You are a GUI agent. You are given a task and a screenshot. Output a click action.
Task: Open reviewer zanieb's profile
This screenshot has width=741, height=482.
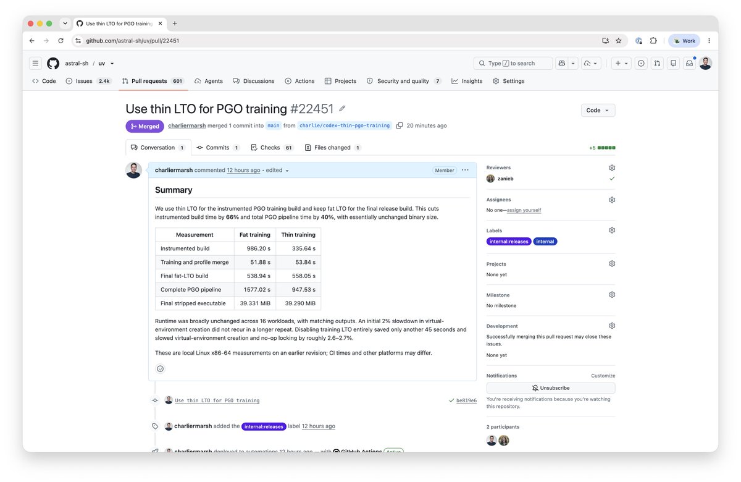506,179
